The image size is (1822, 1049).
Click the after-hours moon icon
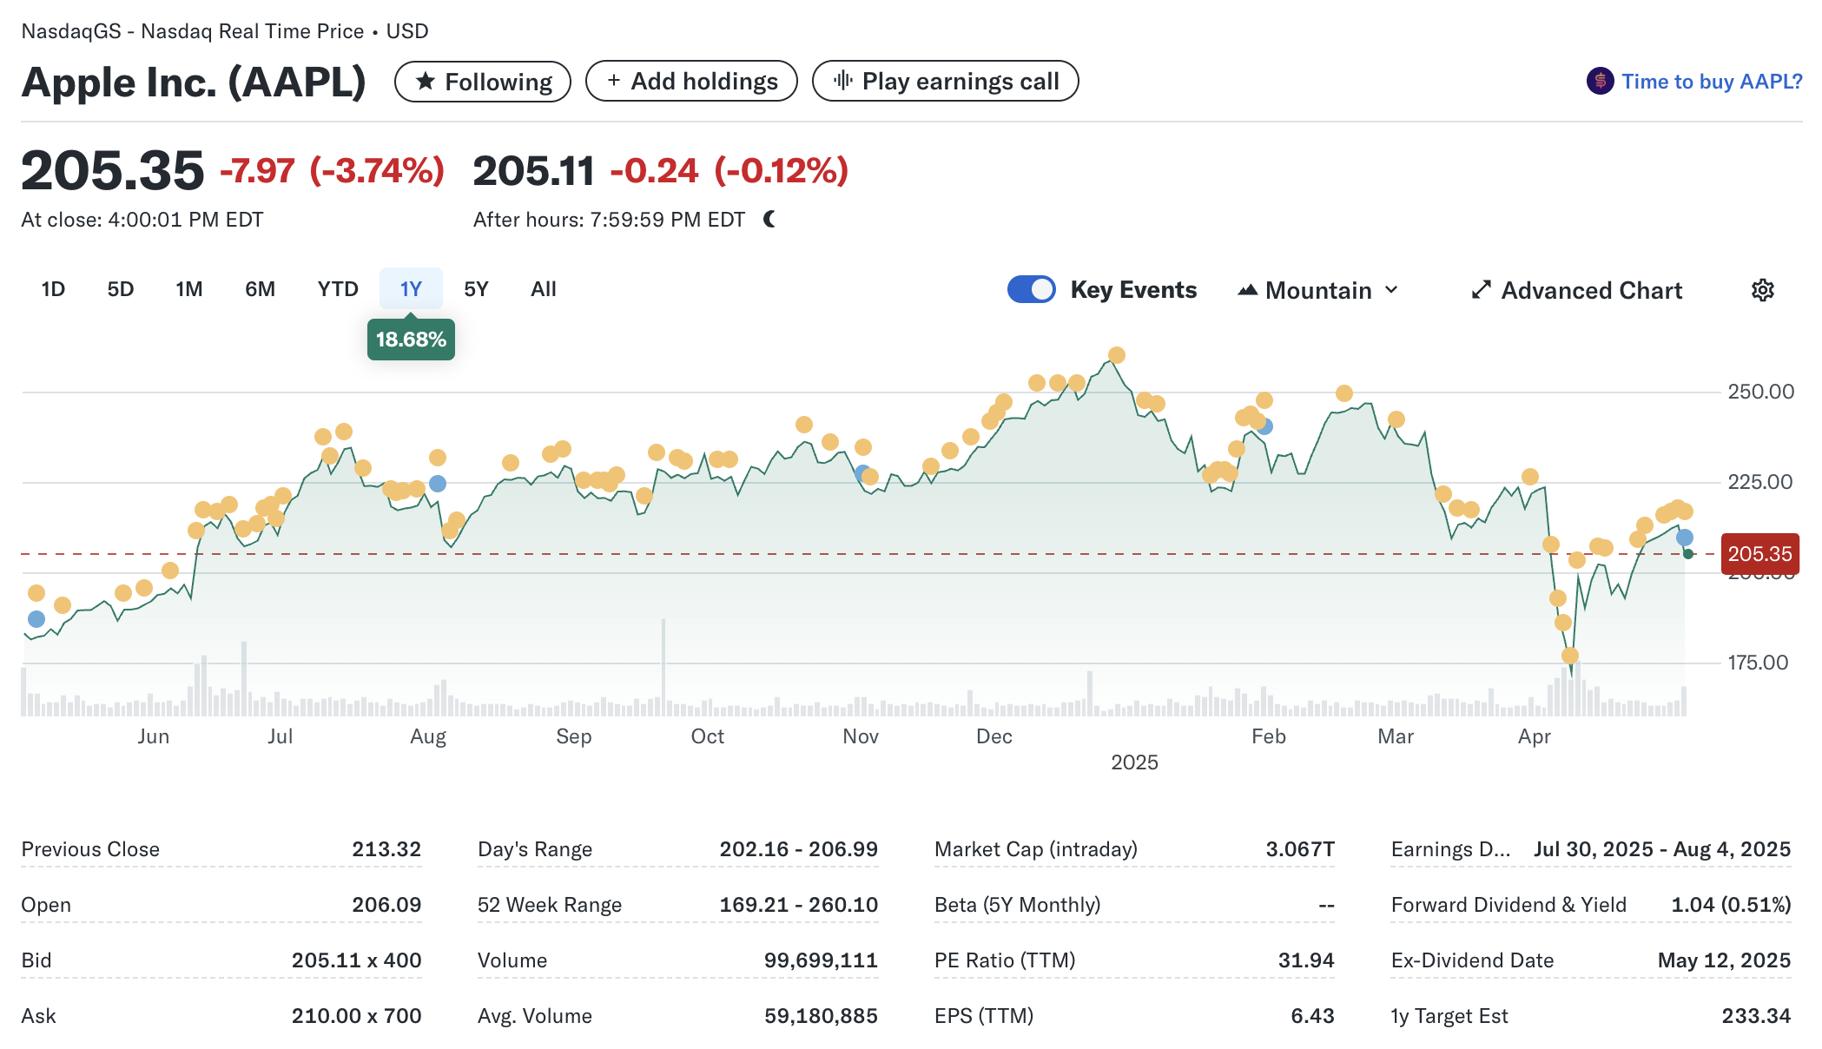tap(769, 220)
